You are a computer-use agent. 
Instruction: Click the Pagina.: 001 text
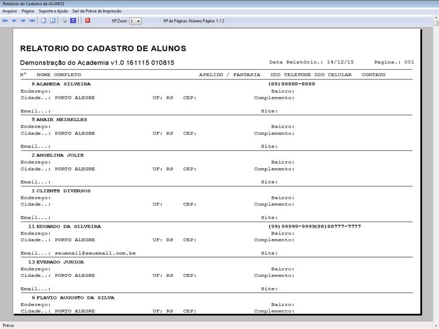394,62
